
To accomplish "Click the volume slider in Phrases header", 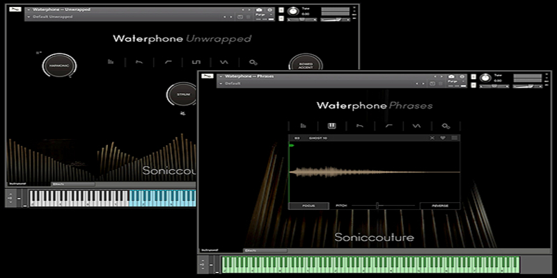I will pyautogui.click(x=528, y=85).
